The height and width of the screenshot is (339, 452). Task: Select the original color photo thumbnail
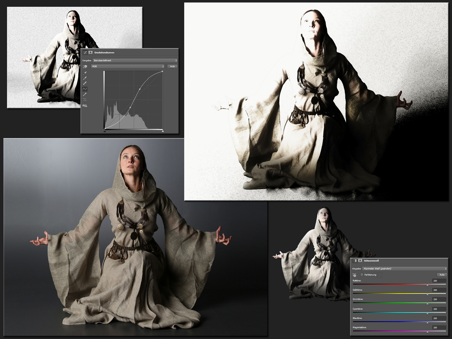(136, 237)
